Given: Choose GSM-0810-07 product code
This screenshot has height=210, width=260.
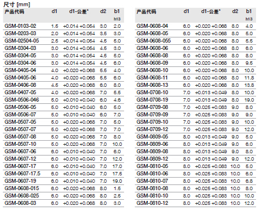Looking at the screenshot, I should point(152,181).
